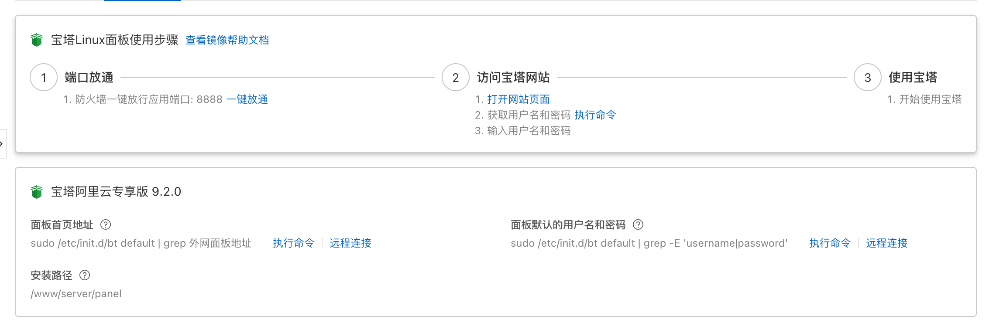Viewport: 996px width, 333px height.
Task: Run 执行命令 for panel homepage address
Action: point(293,243)
